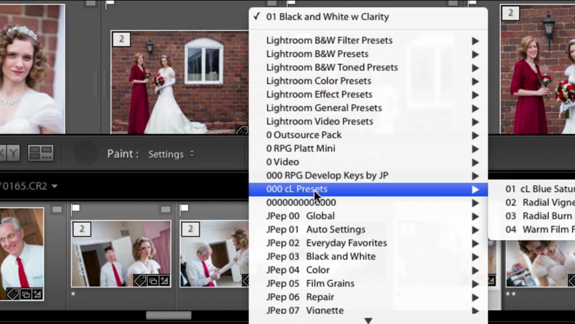Expand the Lightroom Color Presets submenu arrow
This screenshot has height=324, width=575.
pyautogui.click(x=475, y=81)
